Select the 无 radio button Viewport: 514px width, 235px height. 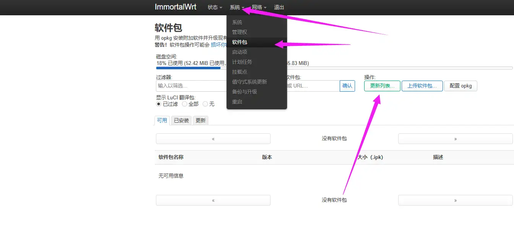pyautogui.click(x=205, y=104)
